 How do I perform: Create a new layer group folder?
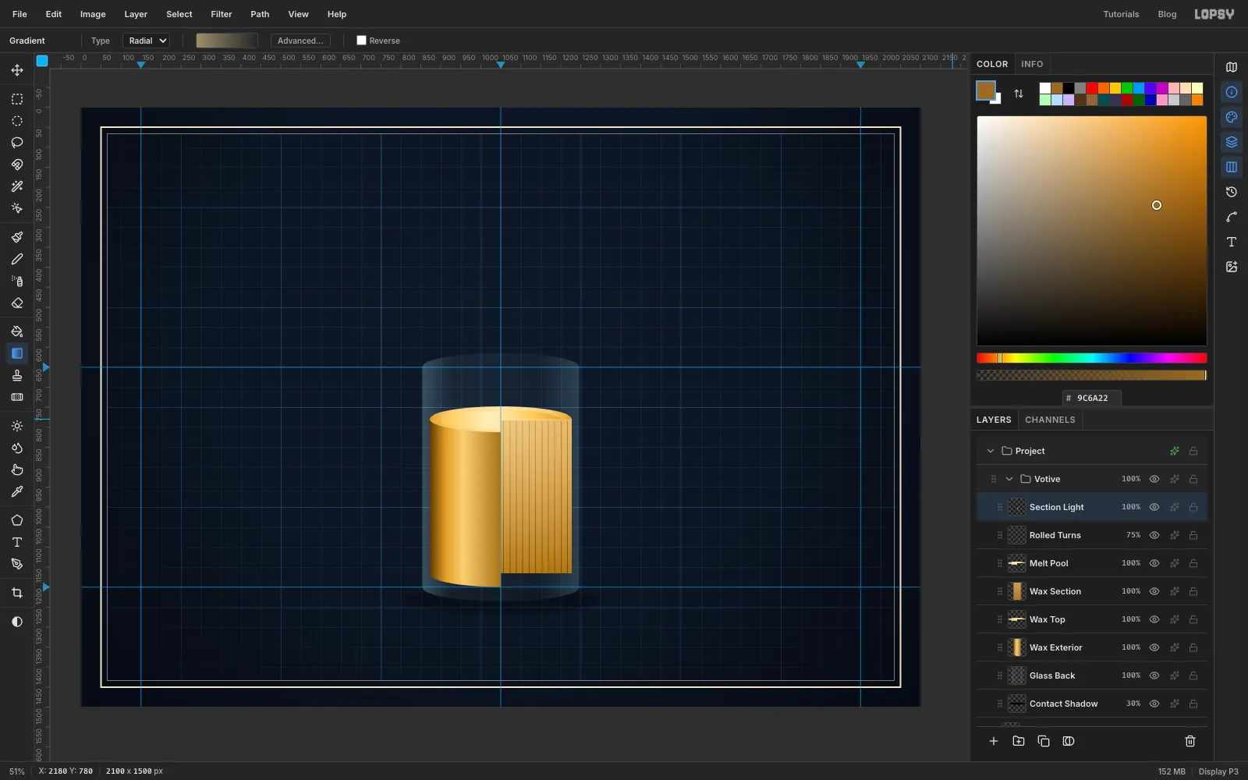[x=1019, y=741]
